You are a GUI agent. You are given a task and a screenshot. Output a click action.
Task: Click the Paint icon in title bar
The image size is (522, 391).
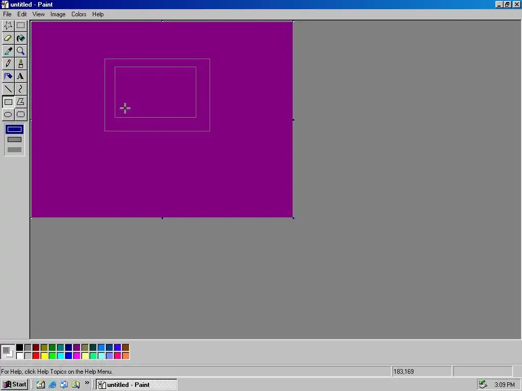click(x=5, y=5)
